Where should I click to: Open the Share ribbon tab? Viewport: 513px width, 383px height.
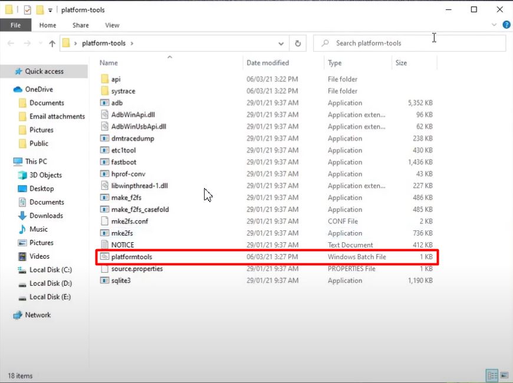(80, 25)
